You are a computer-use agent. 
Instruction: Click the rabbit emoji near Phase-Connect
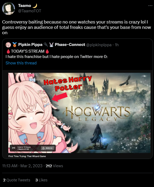(x=51, y=45)
